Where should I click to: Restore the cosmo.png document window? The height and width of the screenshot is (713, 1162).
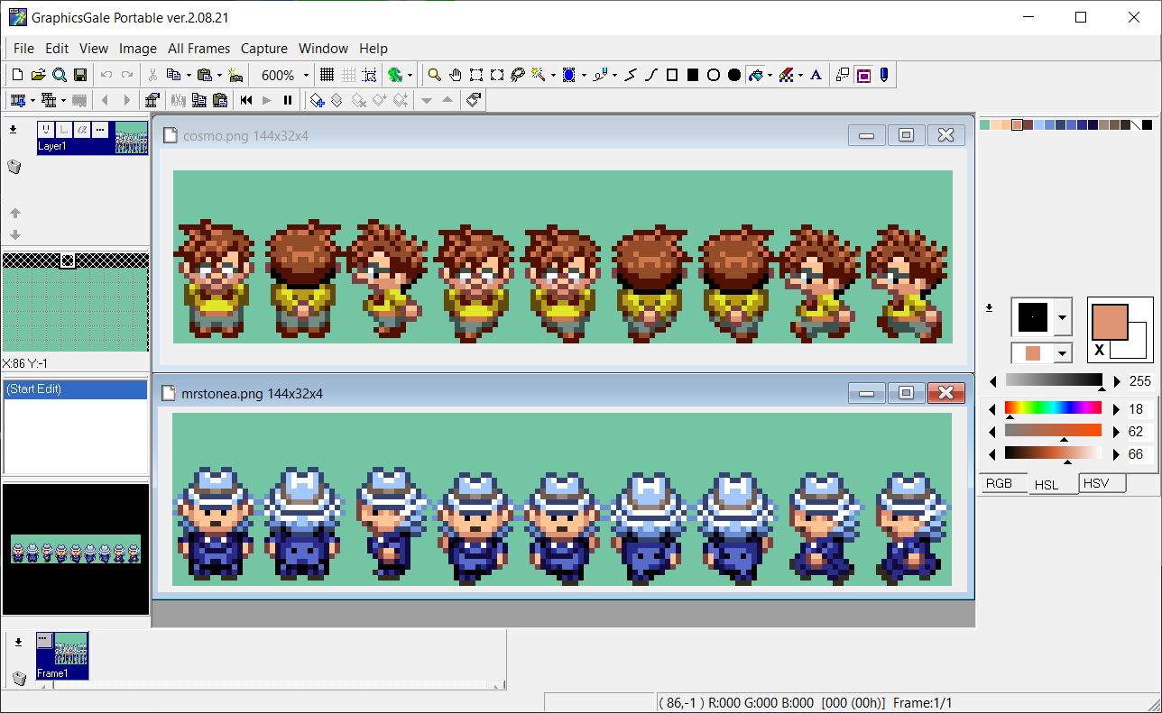coord(907,135)
